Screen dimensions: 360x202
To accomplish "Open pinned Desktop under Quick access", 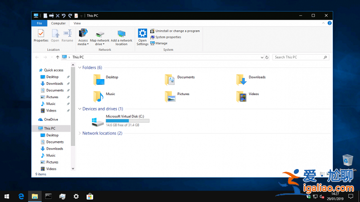I will (52, 77).
